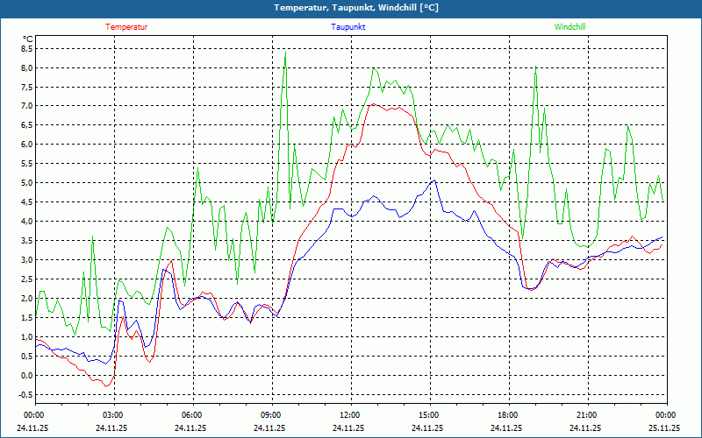
Task: Select the green Windchill legend label
Action: [570, 27]
